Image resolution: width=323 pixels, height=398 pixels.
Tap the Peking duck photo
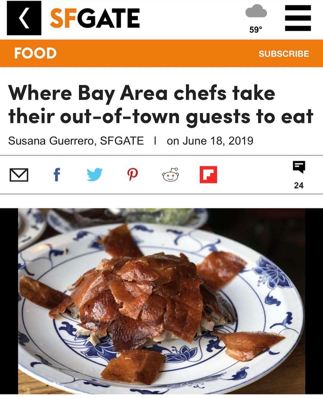pos(161,301)
